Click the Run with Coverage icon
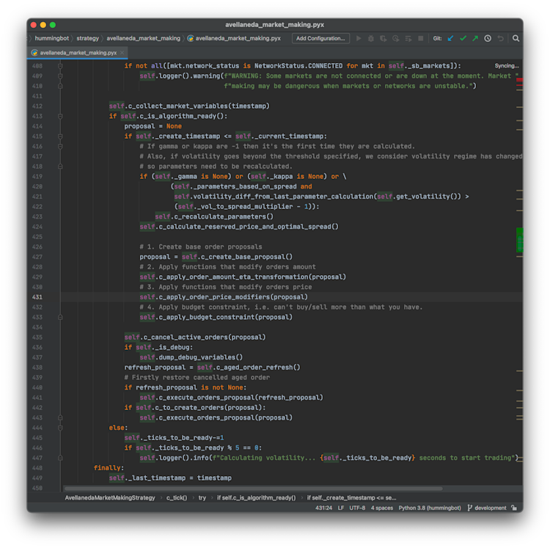The image size is (550, 548). (x=384, y=39)
